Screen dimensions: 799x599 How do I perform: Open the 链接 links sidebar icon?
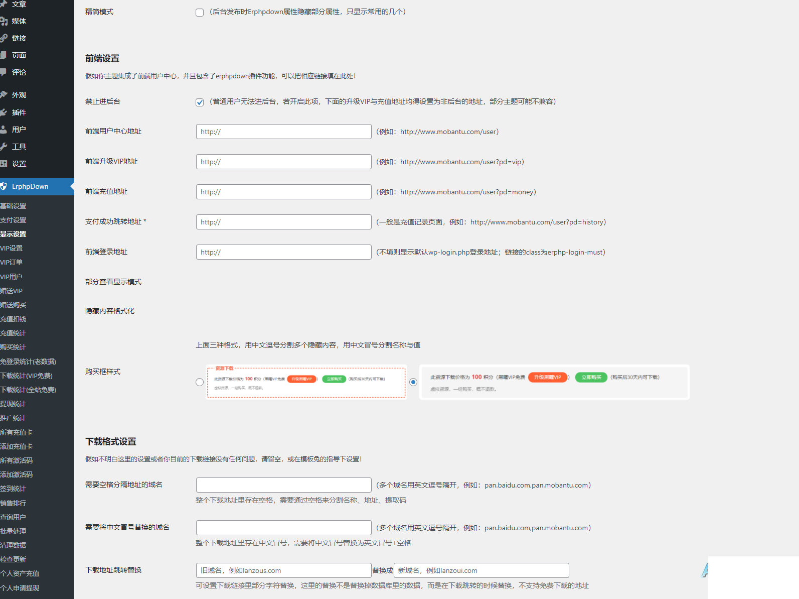pyautogui.click(x=4, y=38)
